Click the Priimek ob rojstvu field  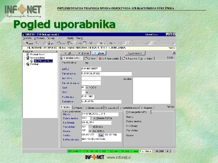click(x=91, y=83)
